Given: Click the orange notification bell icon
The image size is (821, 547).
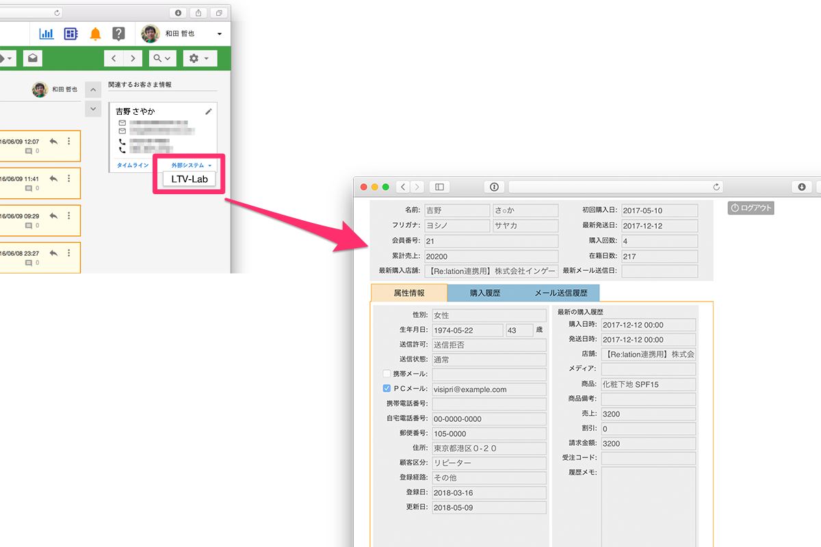Looking at the screenshot, I should click(96, 34).
